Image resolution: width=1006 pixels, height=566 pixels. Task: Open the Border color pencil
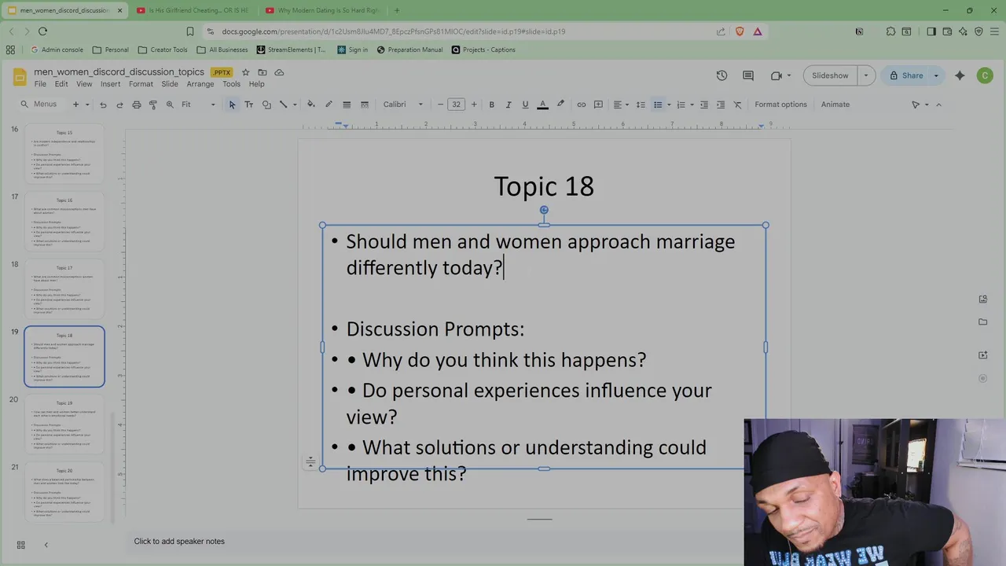point(329,105)
